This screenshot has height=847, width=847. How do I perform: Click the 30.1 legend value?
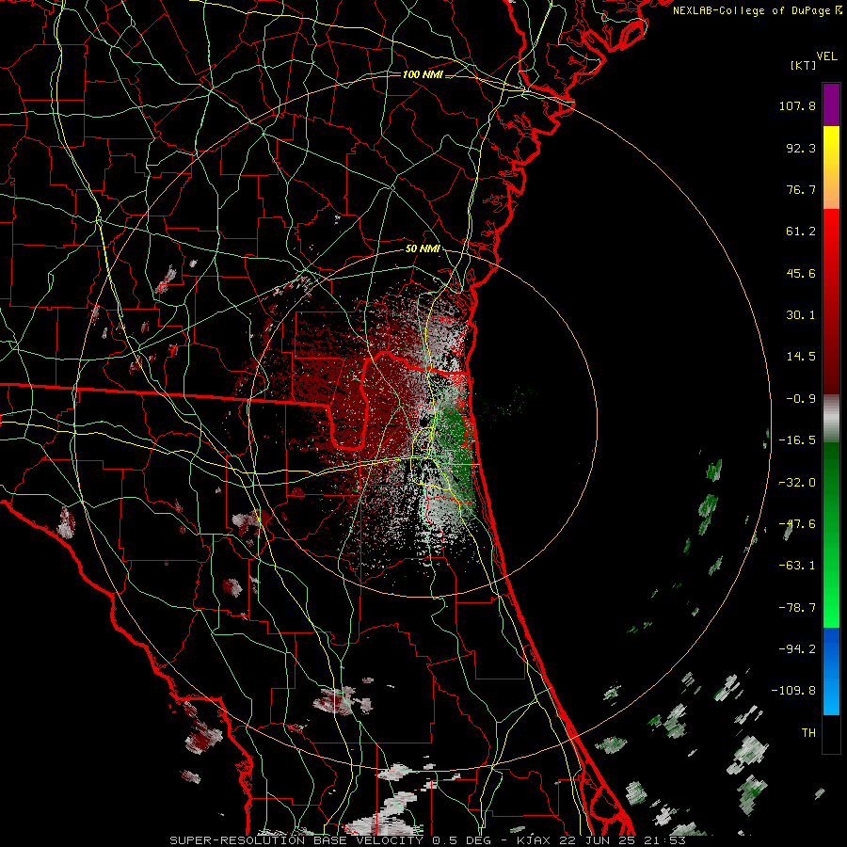pyautogui.click(x=801, y=315)
